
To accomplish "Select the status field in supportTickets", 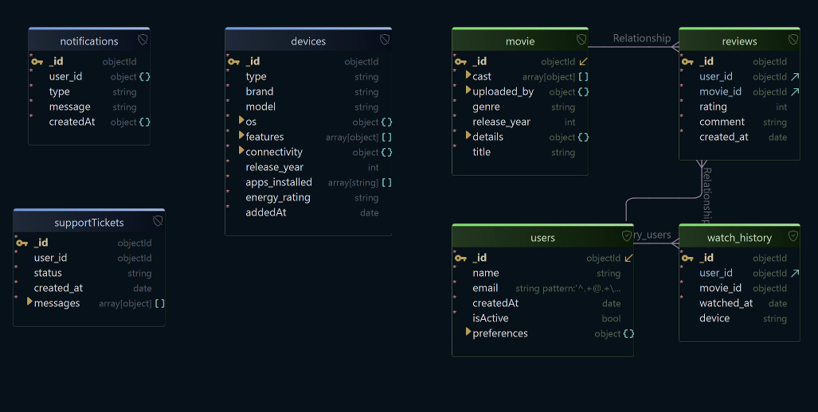I will tap(89, 273).
